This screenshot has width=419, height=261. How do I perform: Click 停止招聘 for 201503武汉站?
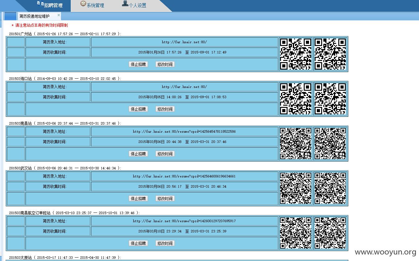138,199
